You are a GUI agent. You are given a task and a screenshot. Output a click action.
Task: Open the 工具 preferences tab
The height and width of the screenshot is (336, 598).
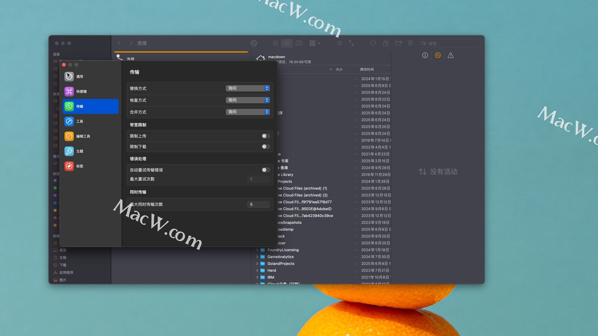coord(91,121)
